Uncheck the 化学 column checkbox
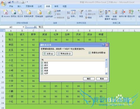140x109 pixels. tap(42, 73)
